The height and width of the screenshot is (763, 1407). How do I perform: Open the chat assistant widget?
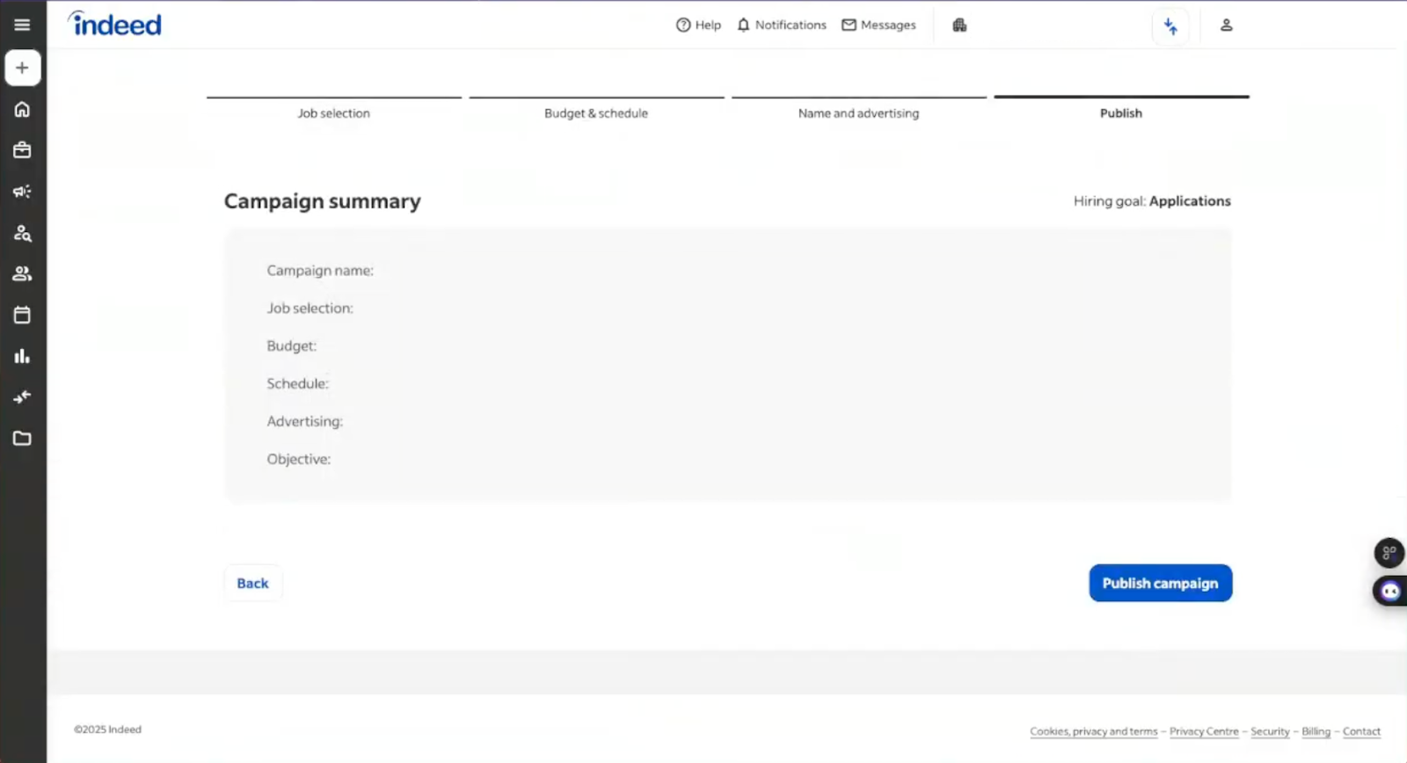(x=1389, y=591)
